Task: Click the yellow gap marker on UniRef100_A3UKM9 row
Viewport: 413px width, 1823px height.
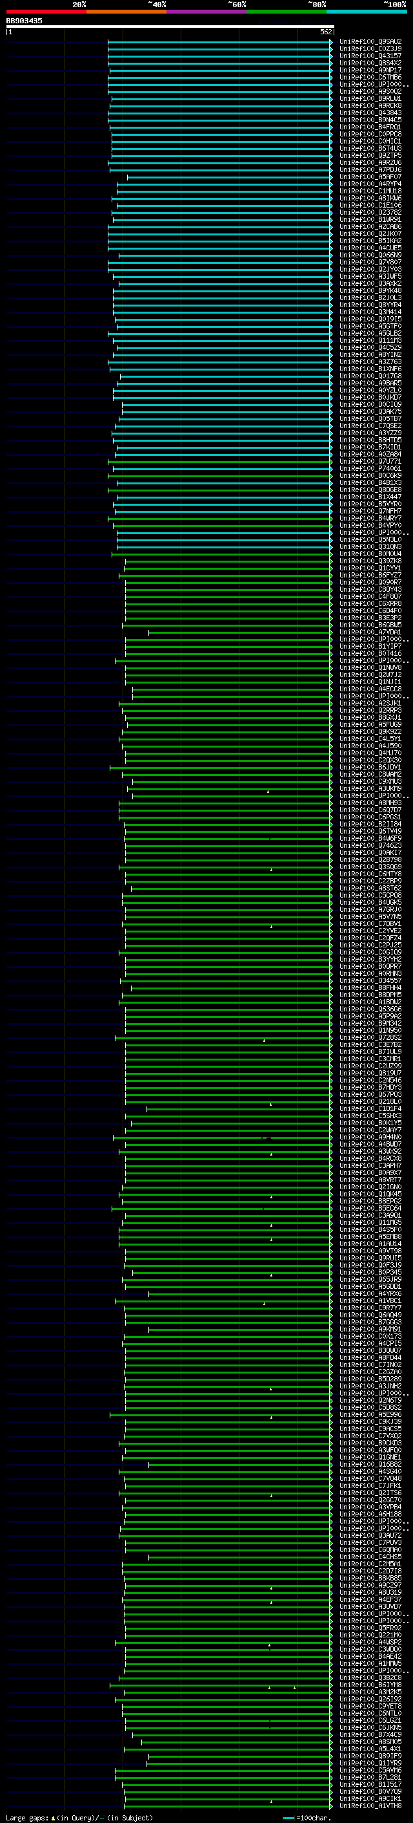Action: 268,791
